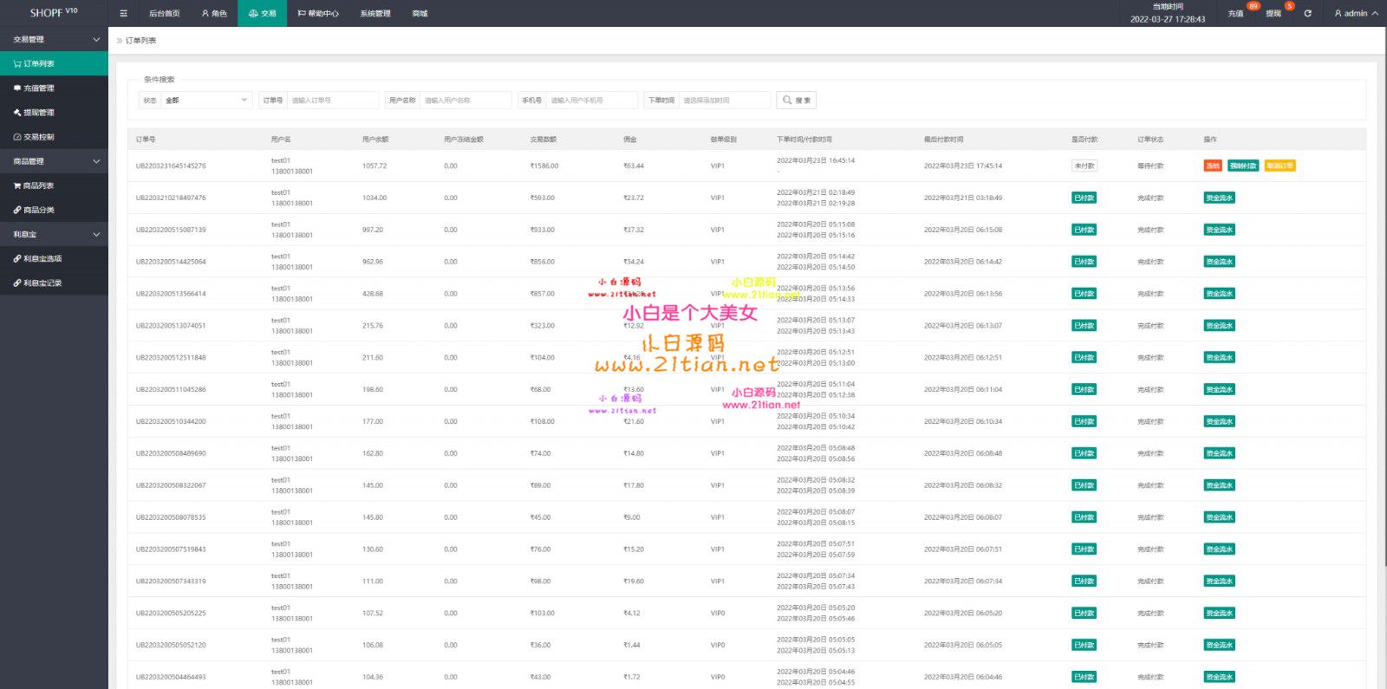Open the 角色 top menu

[x=214, y=13]
